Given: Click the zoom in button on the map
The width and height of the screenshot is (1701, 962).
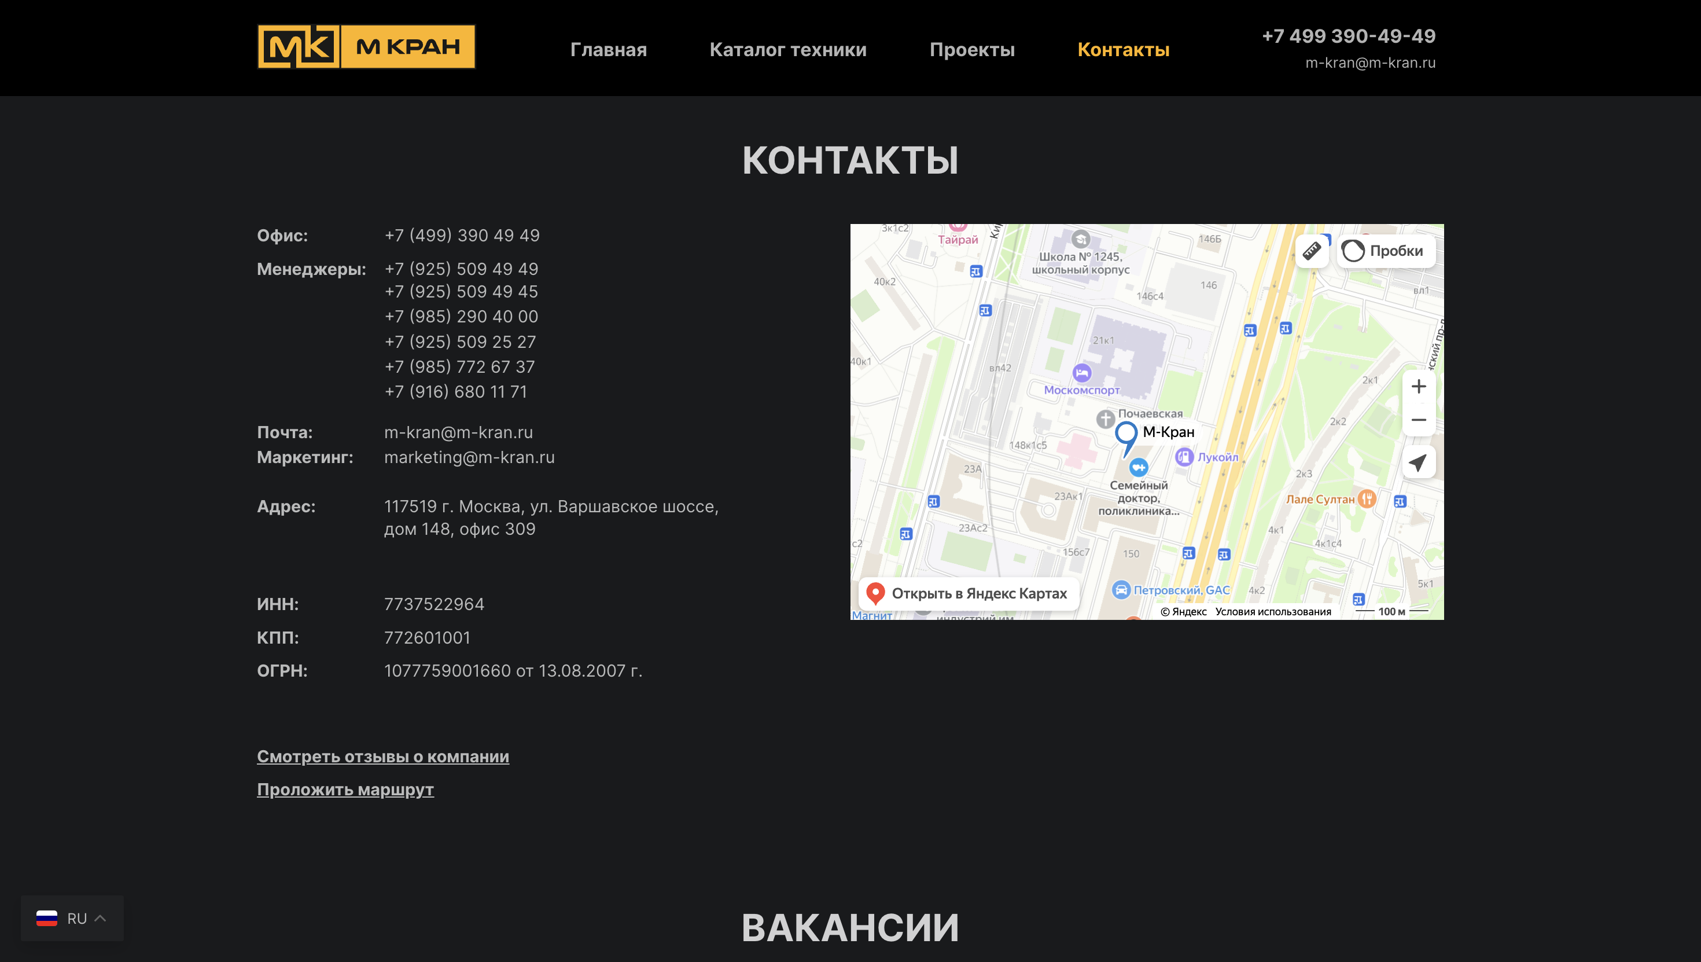Looking at the screenshot, I should click(x=1419, y=386).
